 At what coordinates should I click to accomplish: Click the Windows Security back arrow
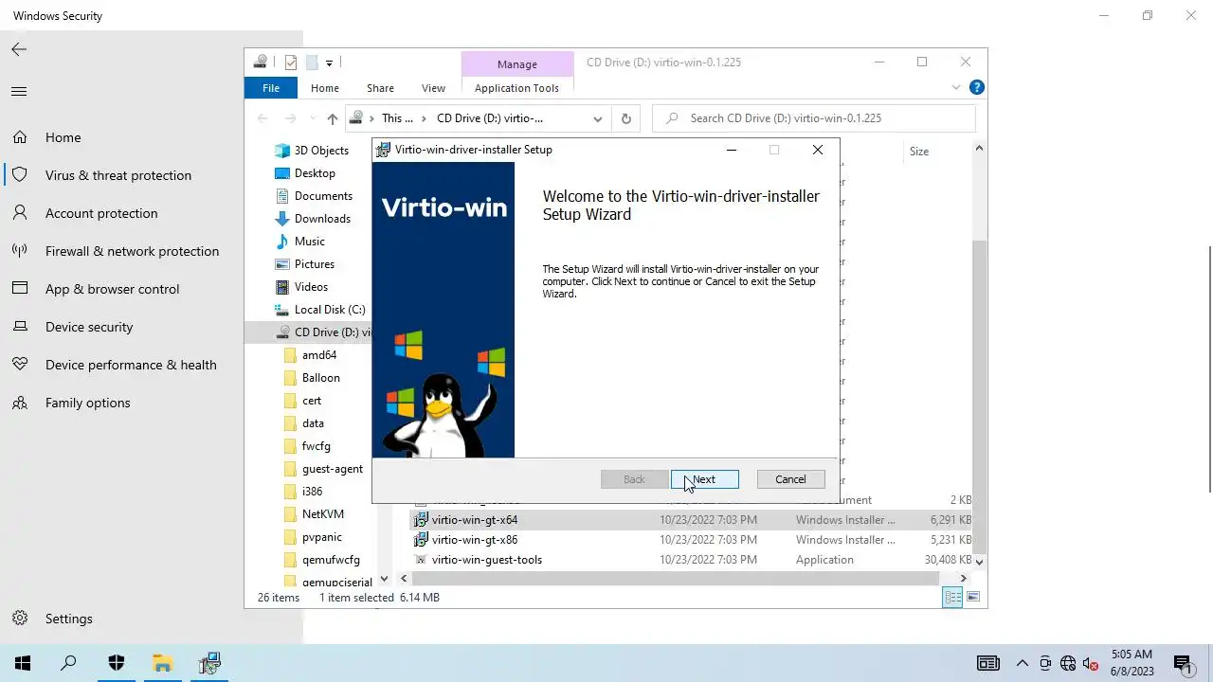tap(19, 49)
